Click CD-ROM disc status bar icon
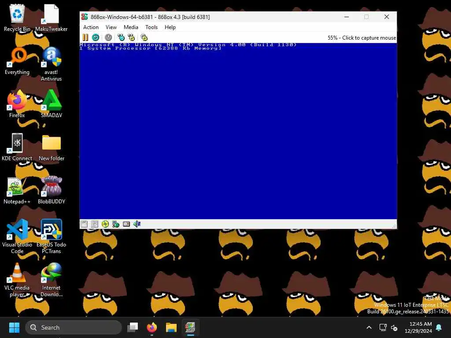The height and width of the screenshot is (338, 451). pyautogui.click(x=105, y=224)
